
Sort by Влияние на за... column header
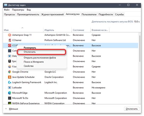click(100, 30)
